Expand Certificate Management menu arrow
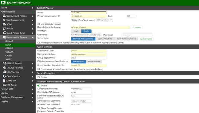This screenshot has width=199, height=113. click(33, 97)
